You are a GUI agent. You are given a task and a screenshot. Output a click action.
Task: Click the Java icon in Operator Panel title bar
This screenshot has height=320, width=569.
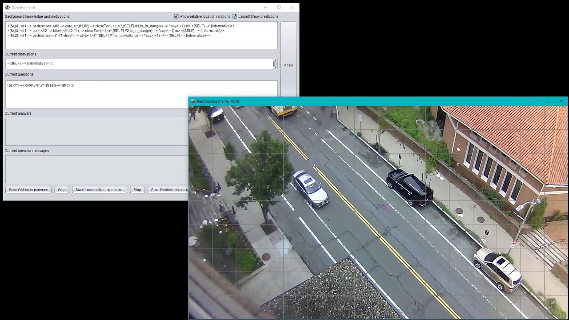[7, 7]
